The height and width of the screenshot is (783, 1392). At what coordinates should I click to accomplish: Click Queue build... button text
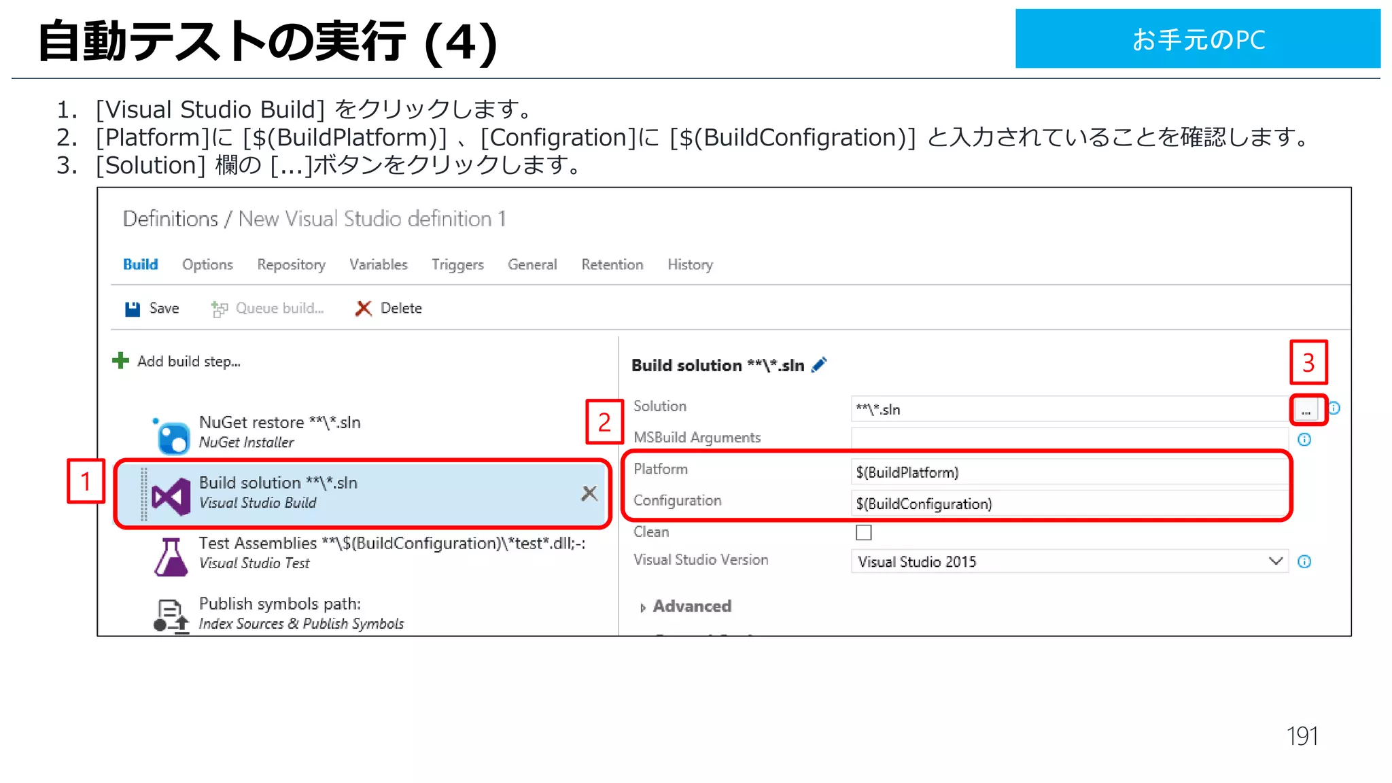280,309
